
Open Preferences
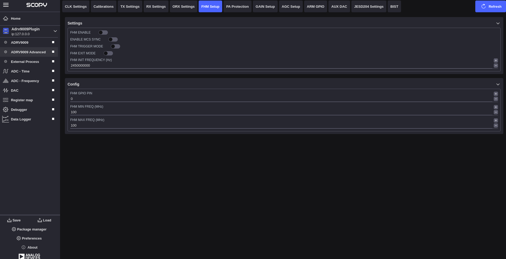[x=29, y=238]
